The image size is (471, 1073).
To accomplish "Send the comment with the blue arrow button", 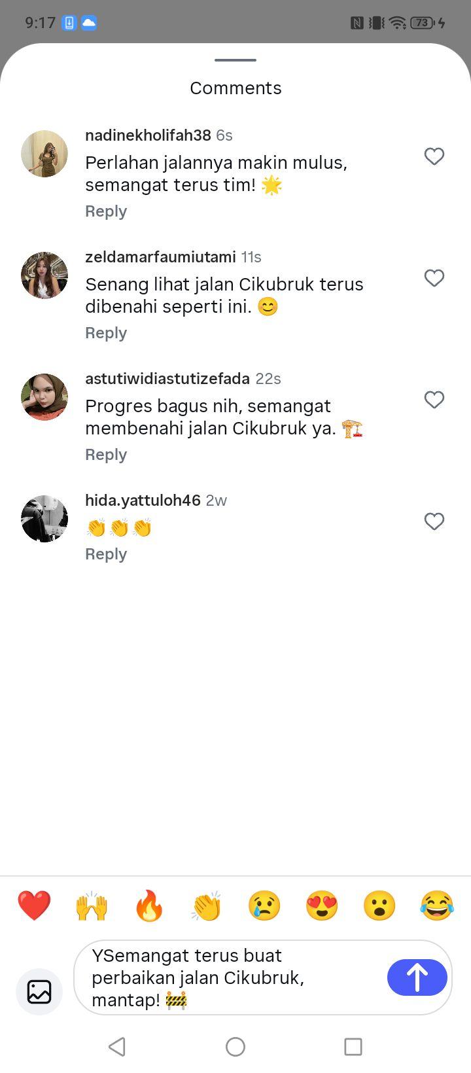I will 417,977.
